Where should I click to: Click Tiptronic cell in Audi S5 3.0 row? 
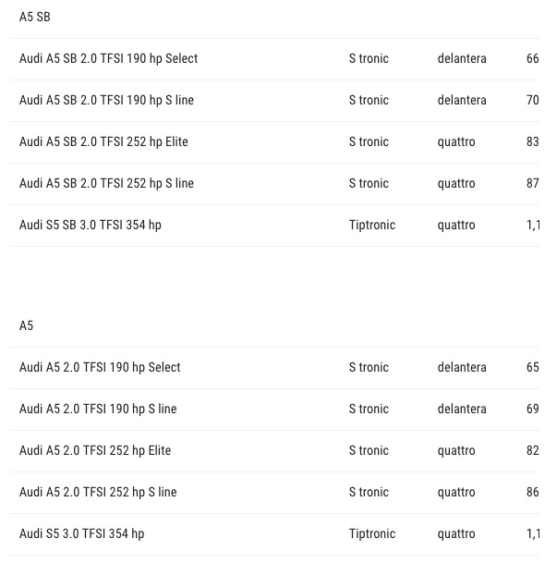coord(372,534)
